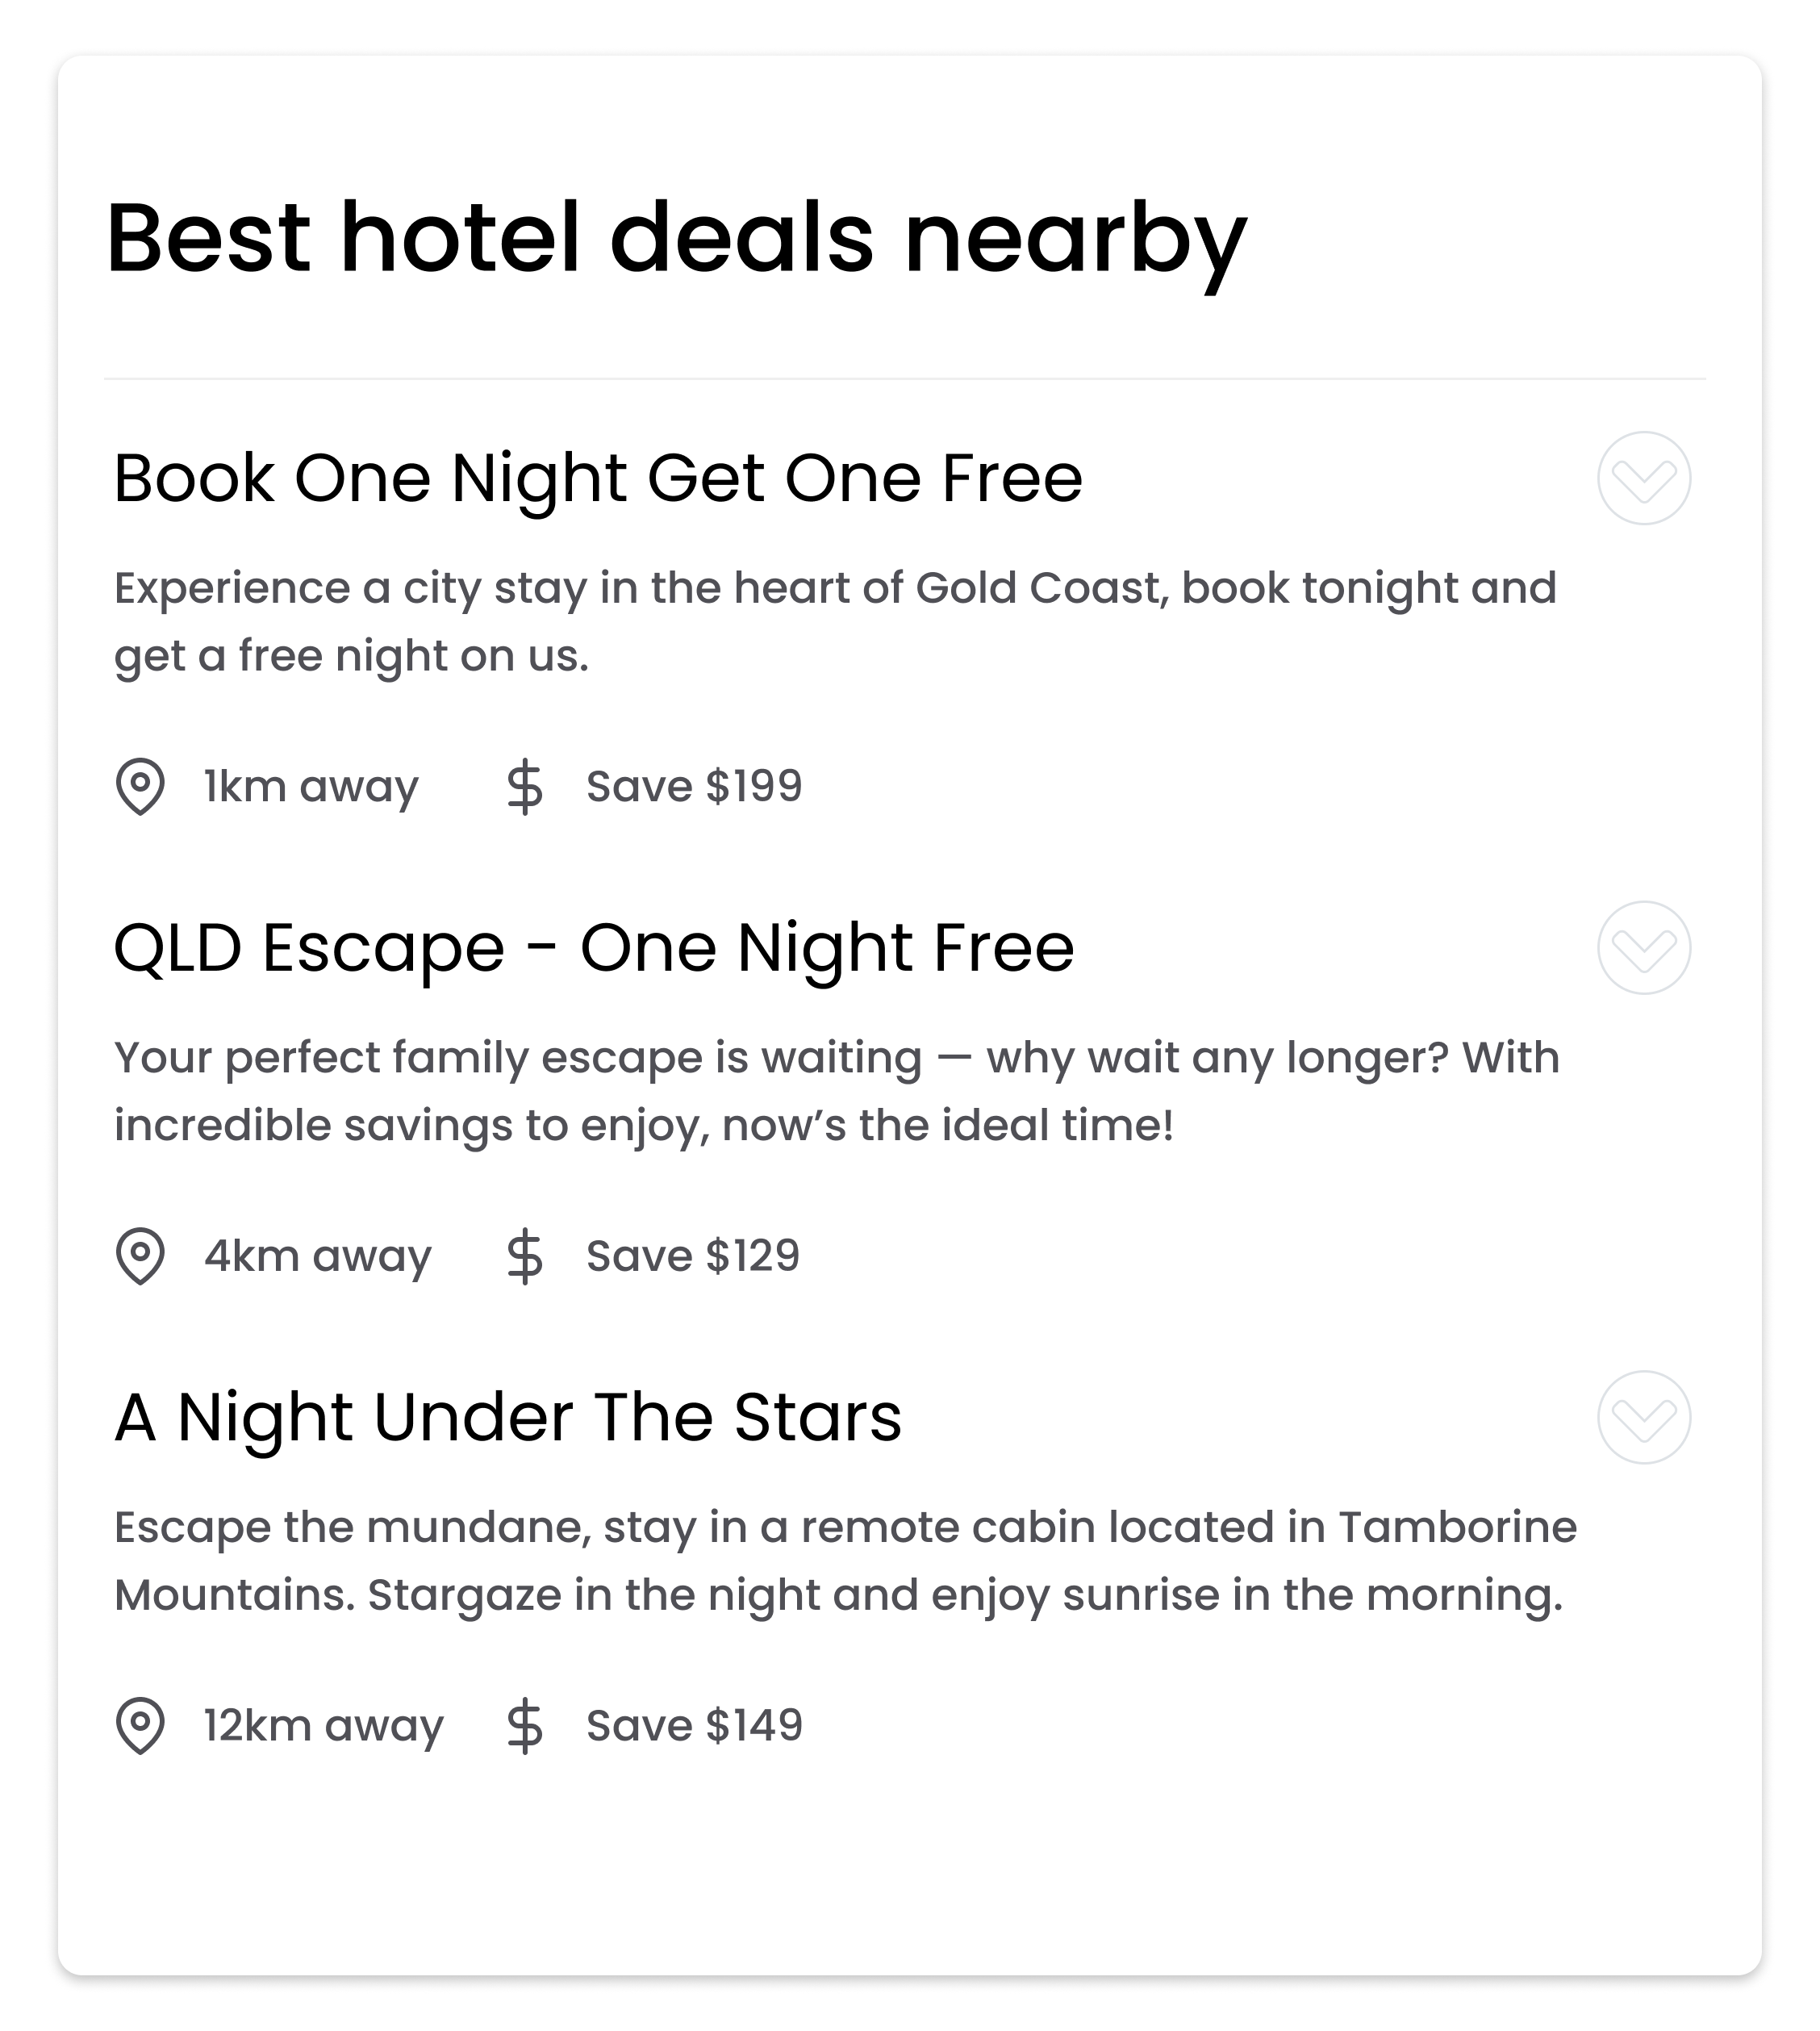The height and width of the screenshot is (2031, 1820).
Task: Expand the QLD Escape deal chevron
Action: point(1644,948)
